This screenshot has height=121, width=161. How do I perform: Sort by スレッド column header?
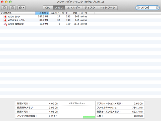click(55, 13)
